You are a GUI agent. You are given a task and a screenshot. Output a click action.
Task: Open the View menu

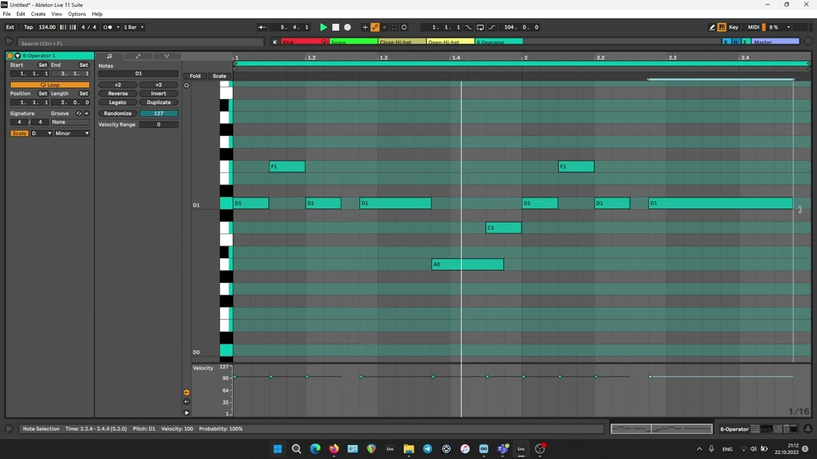[57, 14]
